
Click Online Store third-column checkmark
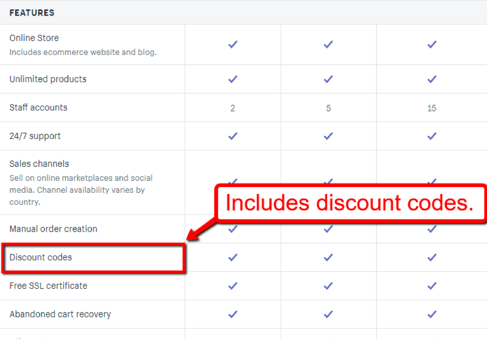[x=432, y=45]
